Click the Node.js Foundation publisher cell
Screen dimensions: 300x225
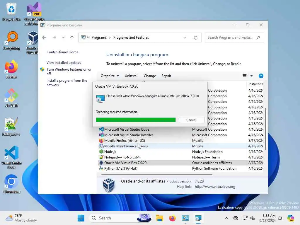[207, 152]
